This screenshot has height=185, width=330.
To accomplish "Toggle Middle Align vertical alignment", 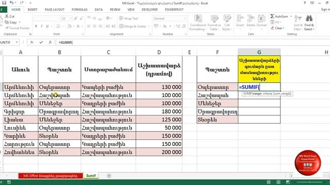I will (94, 18).
